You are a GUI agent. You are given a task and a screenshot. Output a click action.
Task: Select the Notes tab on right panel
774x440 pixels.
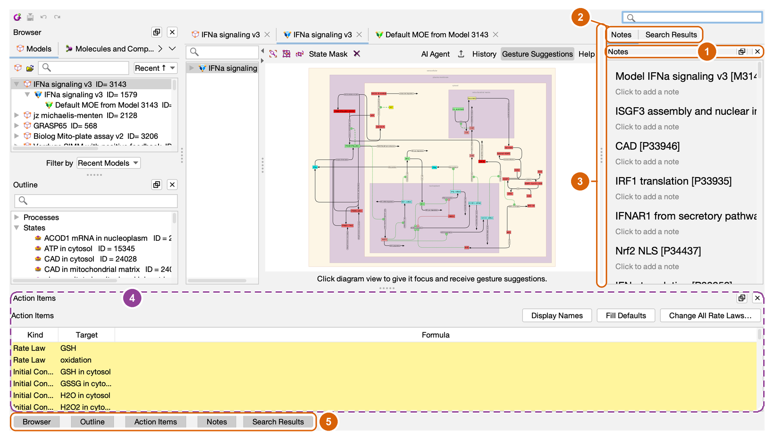pos(621,34)
